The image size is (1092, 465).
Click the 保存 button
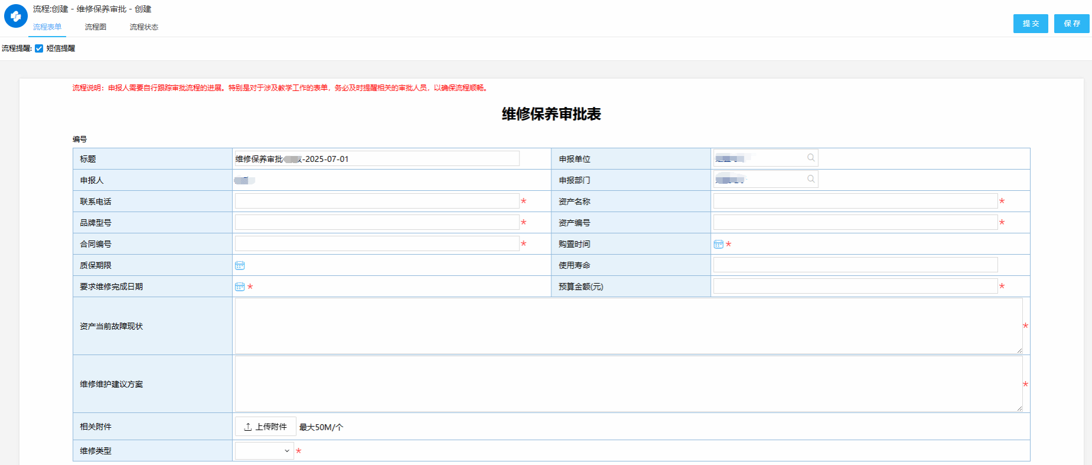click(1071, 24)
